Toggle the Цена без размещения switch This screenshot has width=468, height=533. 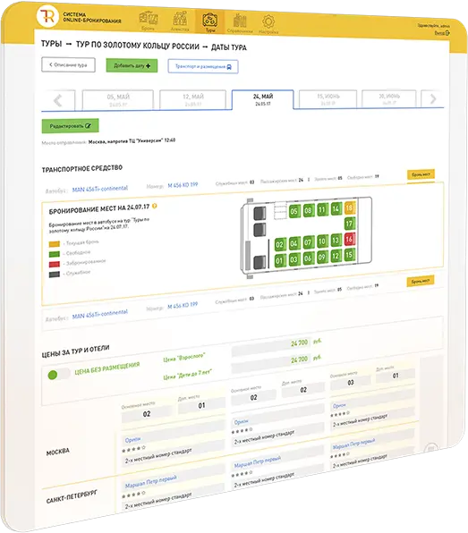pyautogui.click(x=58, y=374)
